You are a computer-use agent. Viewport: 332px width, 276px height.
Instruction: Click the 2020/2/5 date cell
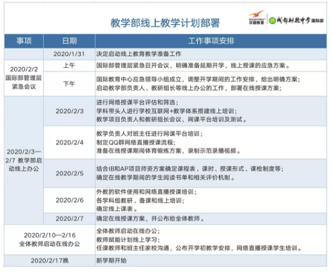(x=69, y=173)
